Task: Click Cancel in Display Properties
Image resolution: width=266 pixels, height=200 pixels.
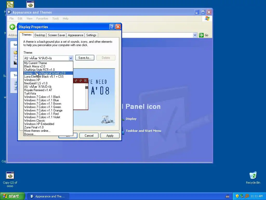Action: pyautogui.click(x=89, y=136)
